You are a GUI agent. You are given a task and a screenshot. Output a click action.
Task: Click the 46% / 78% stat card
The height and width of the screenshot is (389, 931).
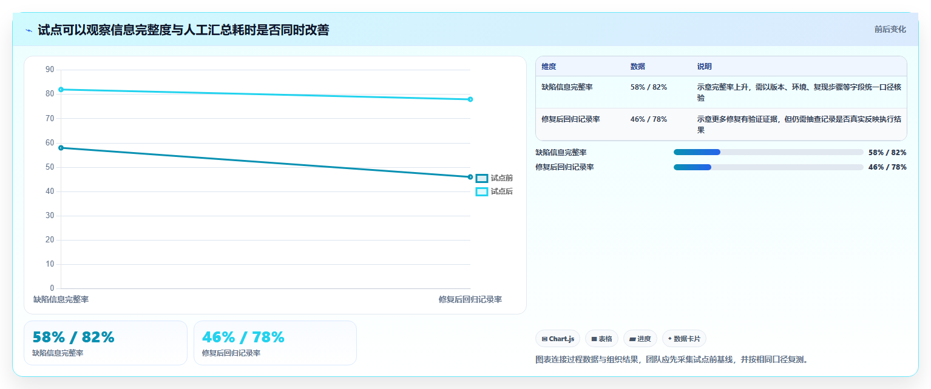[x=275, y=343]
